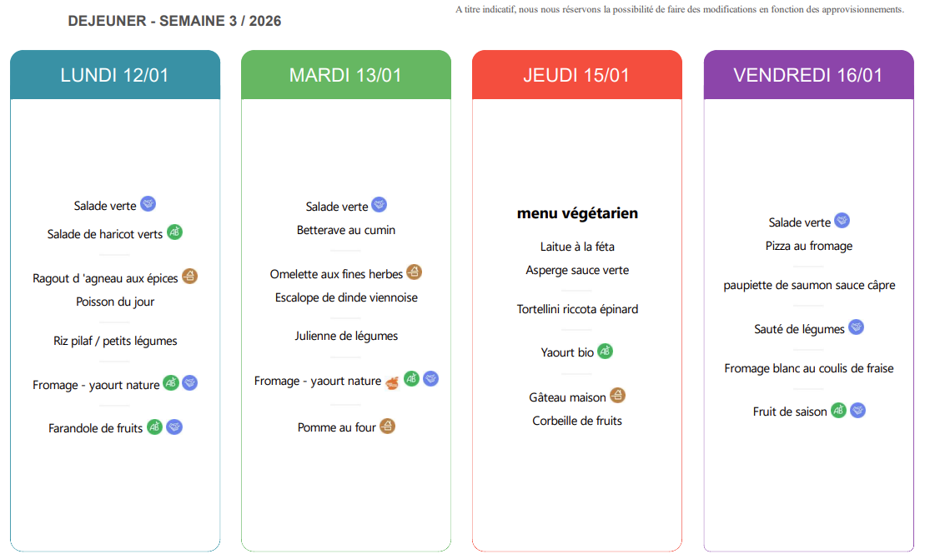Select the MARDI 13/01 header

[345, 75]
